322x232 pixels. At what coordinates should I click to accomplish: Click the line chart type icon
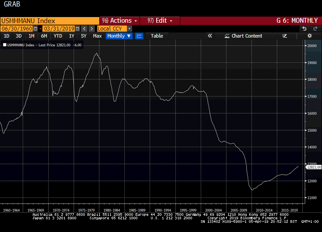point(139,36)
